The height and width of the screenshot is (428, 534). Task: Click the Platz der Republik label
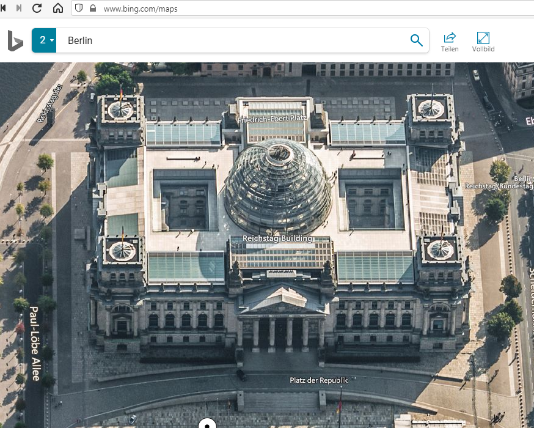click(319, 380)
